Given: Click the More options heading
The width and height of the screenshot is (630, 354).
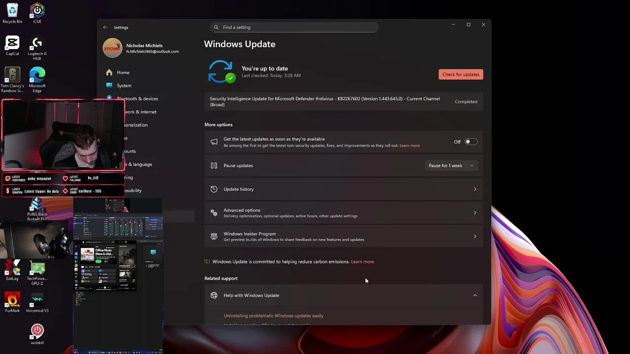Looking at the screenshot, I should pyautogui.click(x=219, y=125).
